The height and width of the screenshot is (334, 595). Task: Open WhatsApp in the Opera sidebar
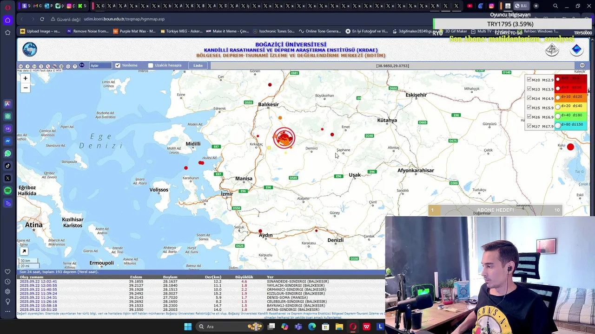pyautogui.click(x=7, y=154)
